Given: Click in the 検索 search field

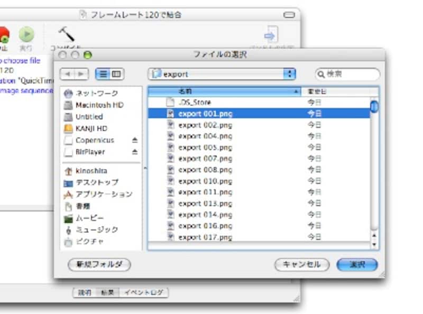Looking at the screenshot, I should point(351,74).
